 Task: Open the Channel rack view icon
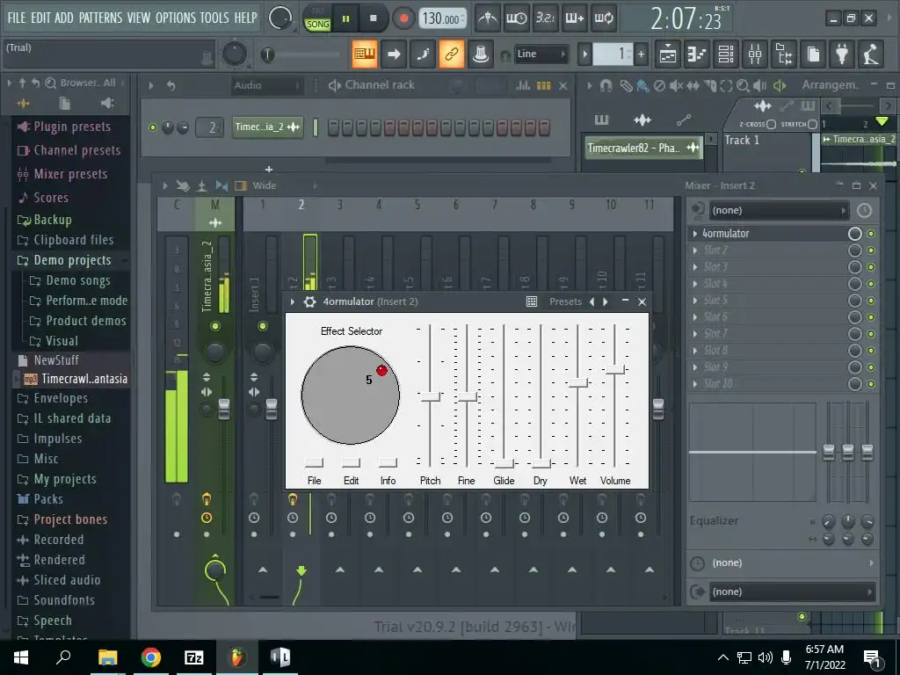tap(725, 54)
